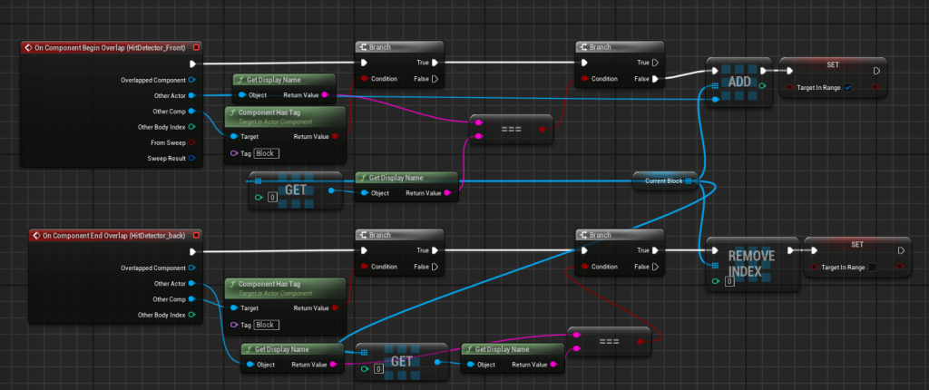Click the Current Block array output pin
Image resolution: width=929 pixels, height=390 pixels.
[x=689, y=181]
